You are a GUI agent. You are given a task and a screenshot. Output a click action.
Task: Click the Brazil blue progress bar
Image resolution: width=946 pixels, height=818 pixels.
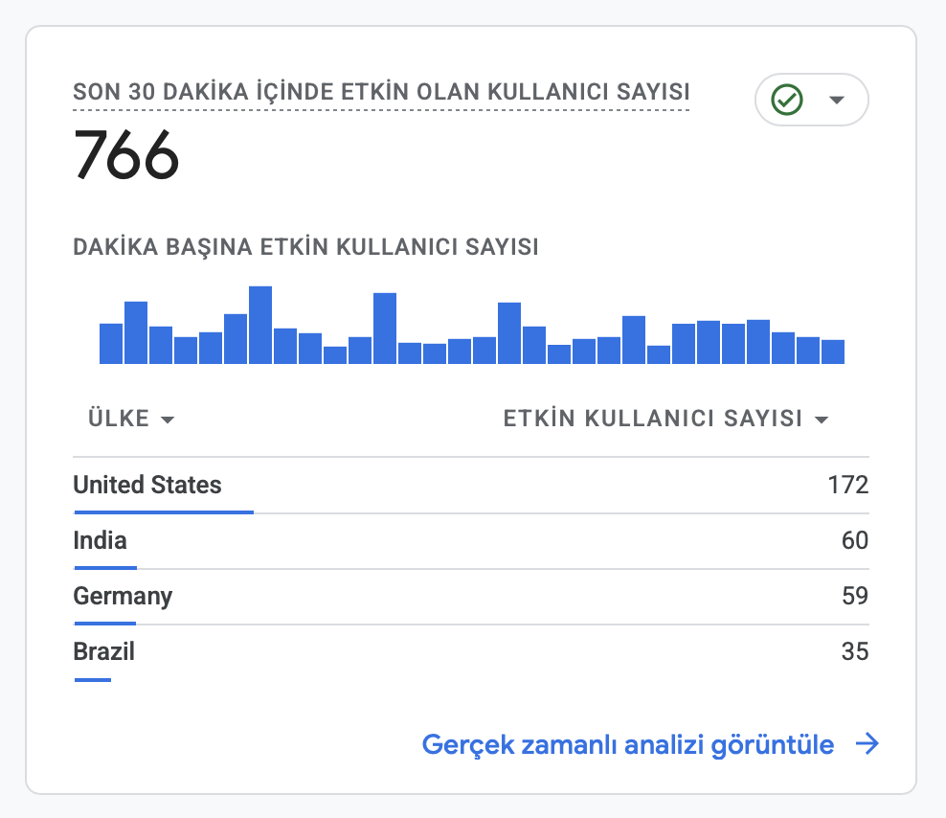(x=93, y=680)
